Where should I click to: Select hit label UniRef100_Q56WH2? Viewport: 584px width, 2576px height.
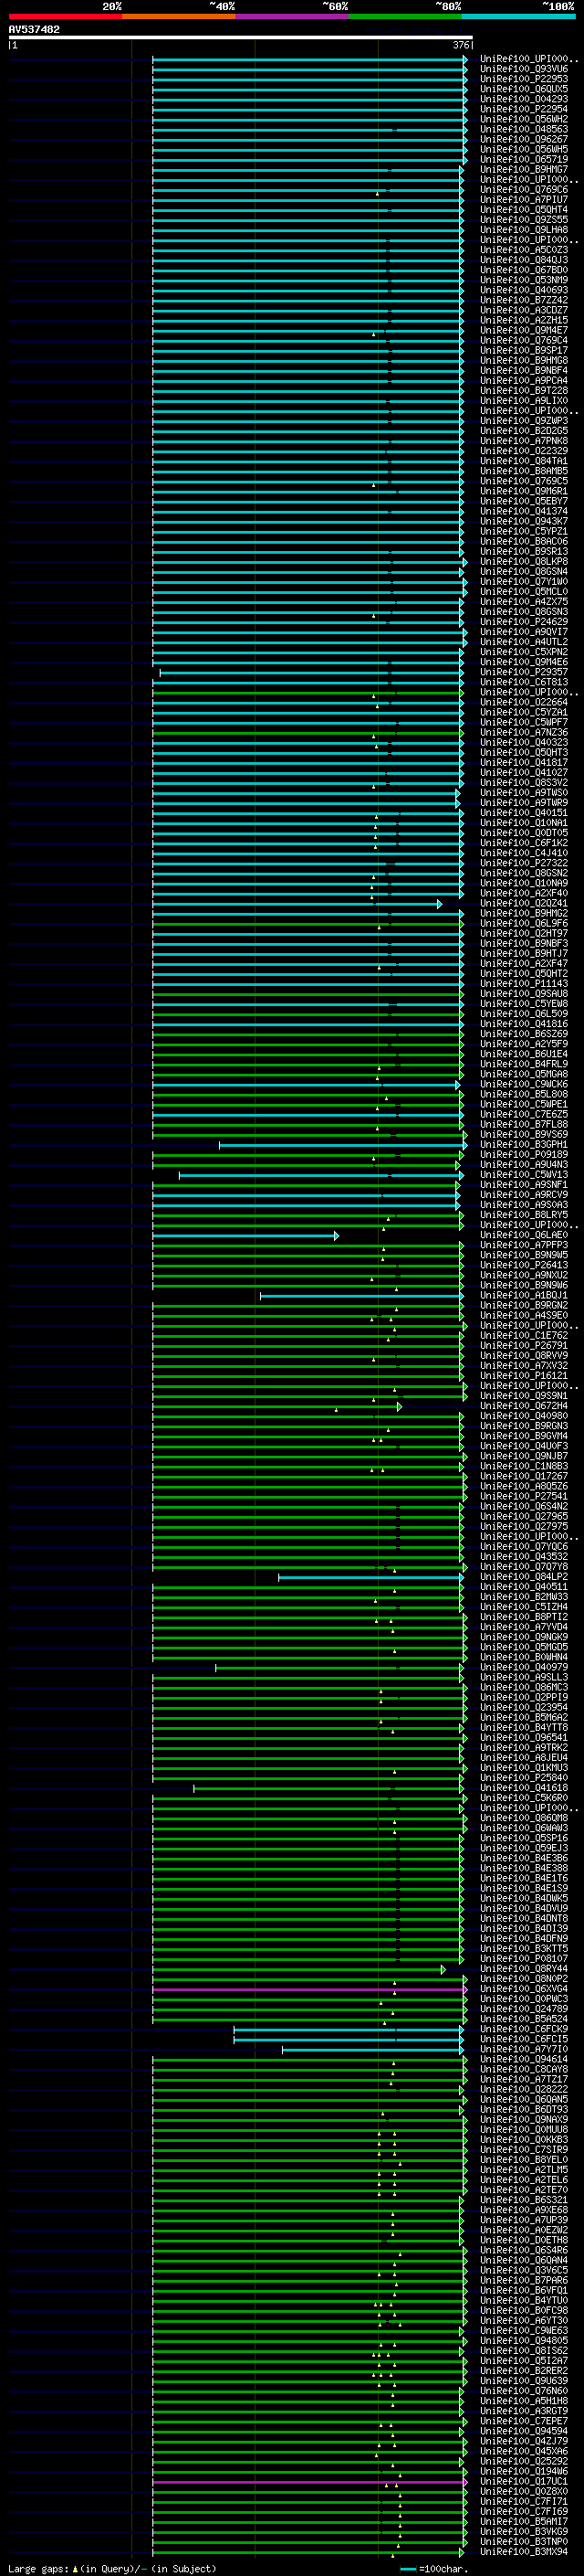[x=524, y=119]
